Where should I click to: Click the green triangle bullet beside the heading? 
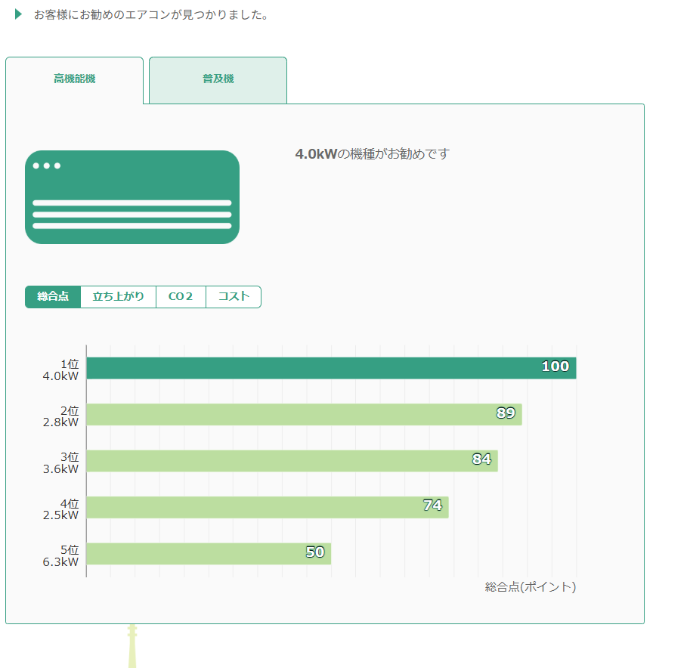click(x=18, y=14)
